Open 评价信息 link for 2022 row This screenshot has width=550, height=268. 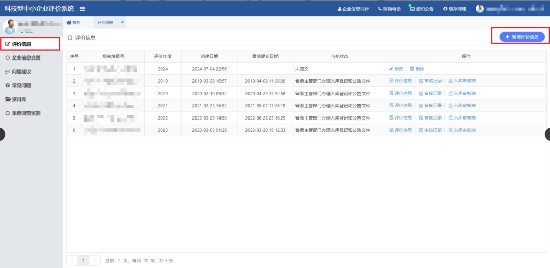(401, 117)
